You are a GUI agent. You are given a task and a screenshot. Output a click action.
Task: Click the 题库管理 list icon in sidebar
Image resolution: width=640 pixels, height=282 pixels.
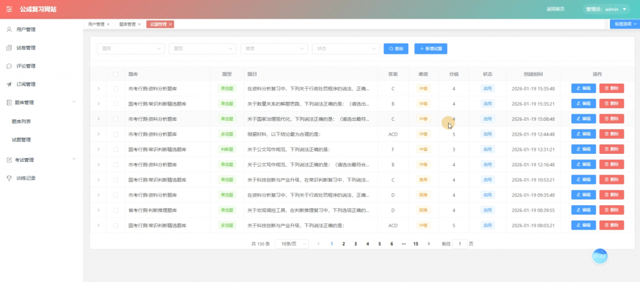point(9,103)
